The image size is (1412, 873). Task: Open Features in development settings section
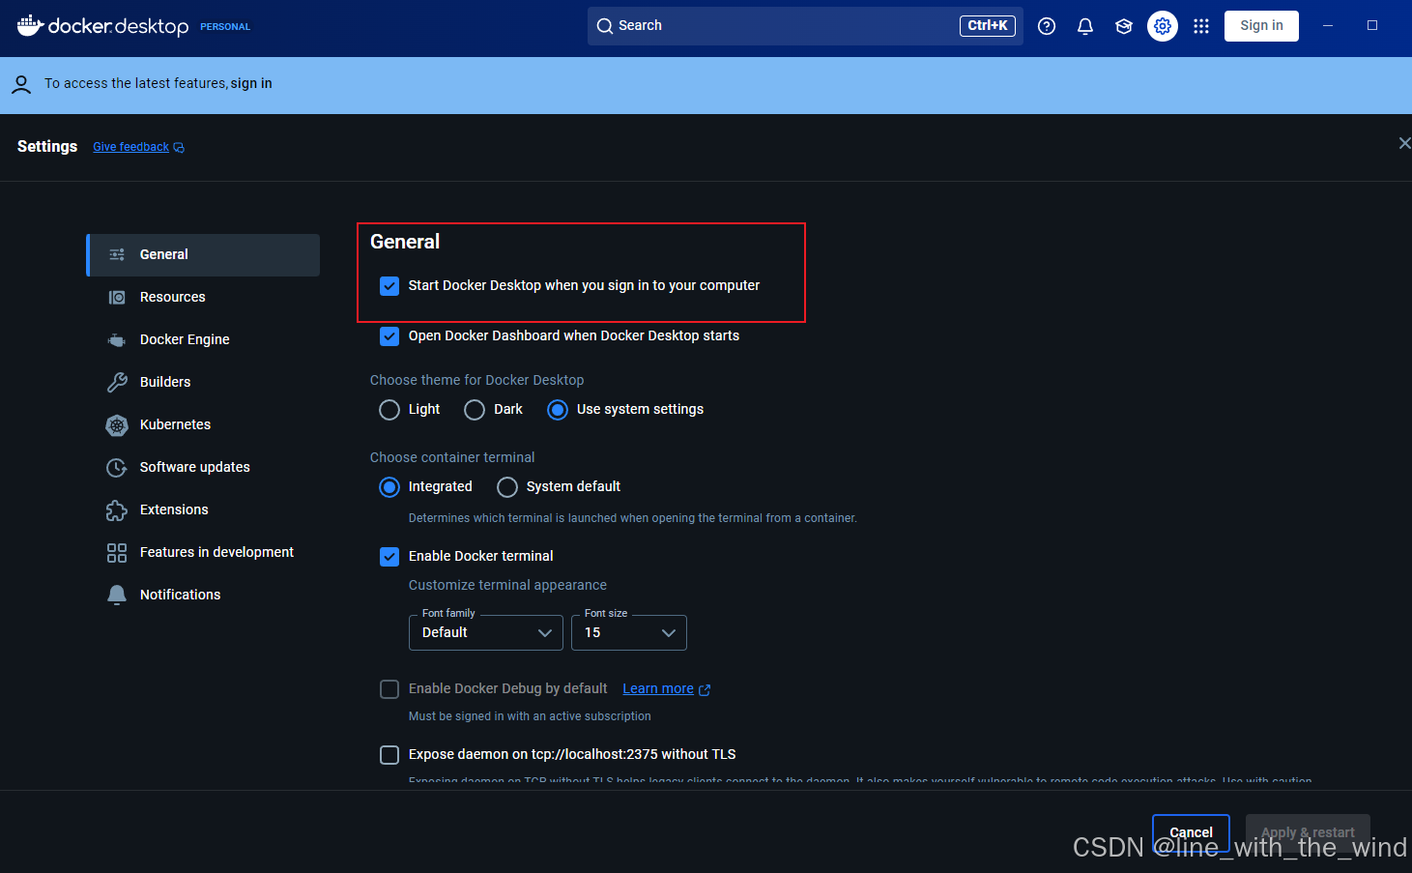[203, 553]
